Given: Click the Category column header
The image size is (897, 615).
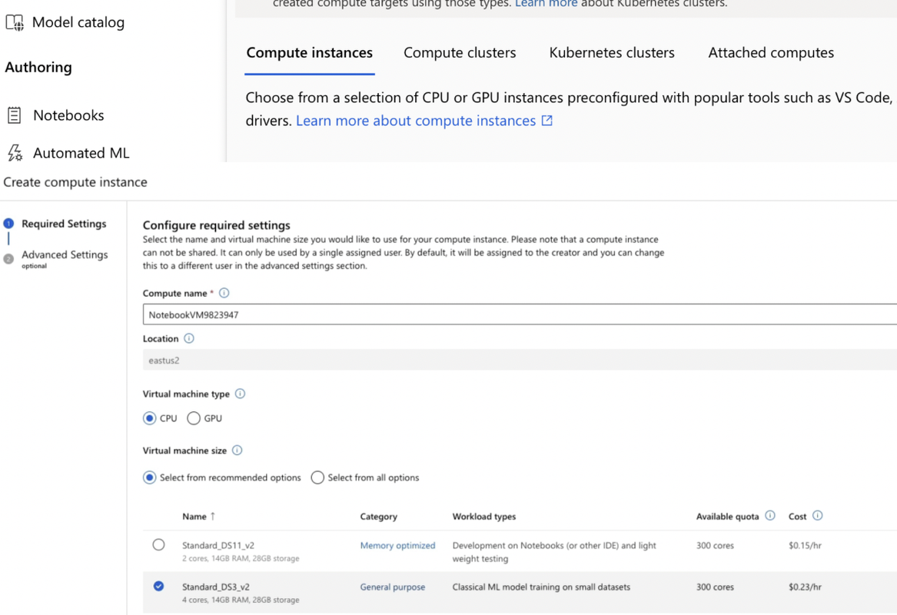Looking at the screenshot, I should coord(379,516).
